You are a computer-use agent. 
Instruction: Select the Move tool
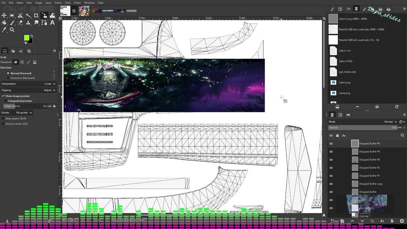click(4, 15)
